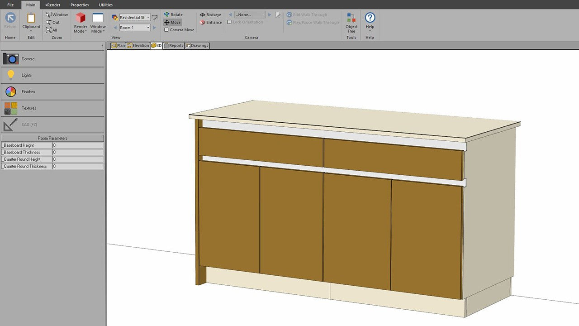Open the Reports view tab
This screenshot has height=326, width=579.
pos(174,45)
